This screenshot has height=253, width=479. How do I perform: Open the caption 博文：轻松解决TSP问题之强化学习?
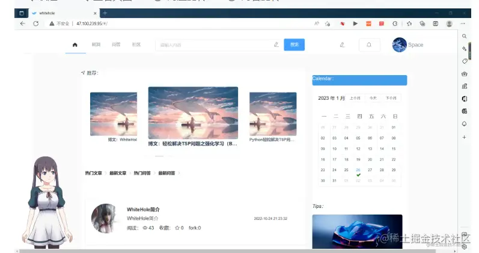(x=193, y=144)
